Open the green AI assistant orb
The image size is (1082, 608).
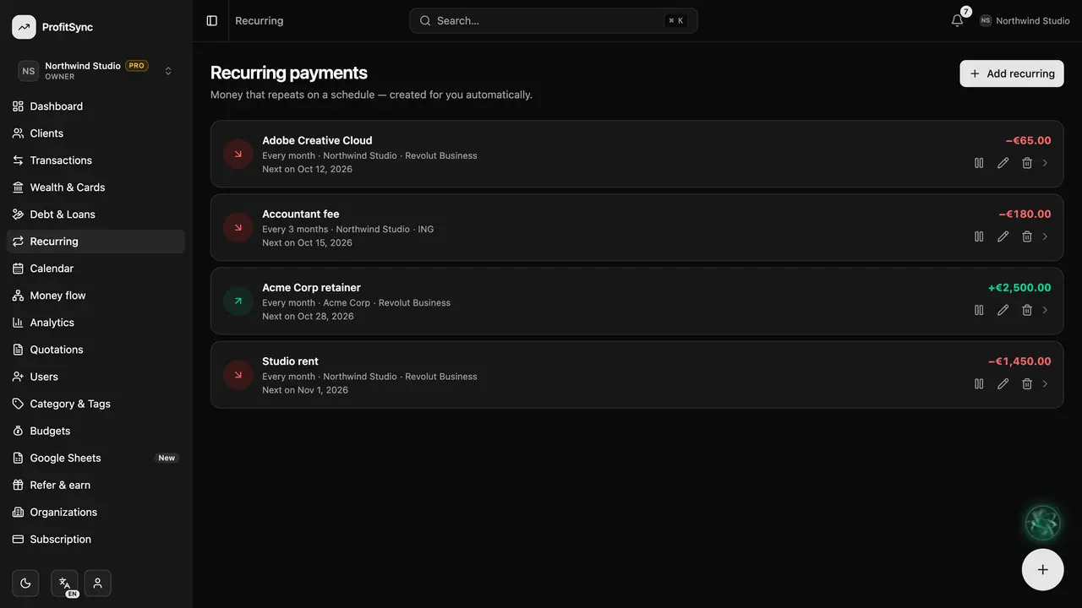point(1042,523)
